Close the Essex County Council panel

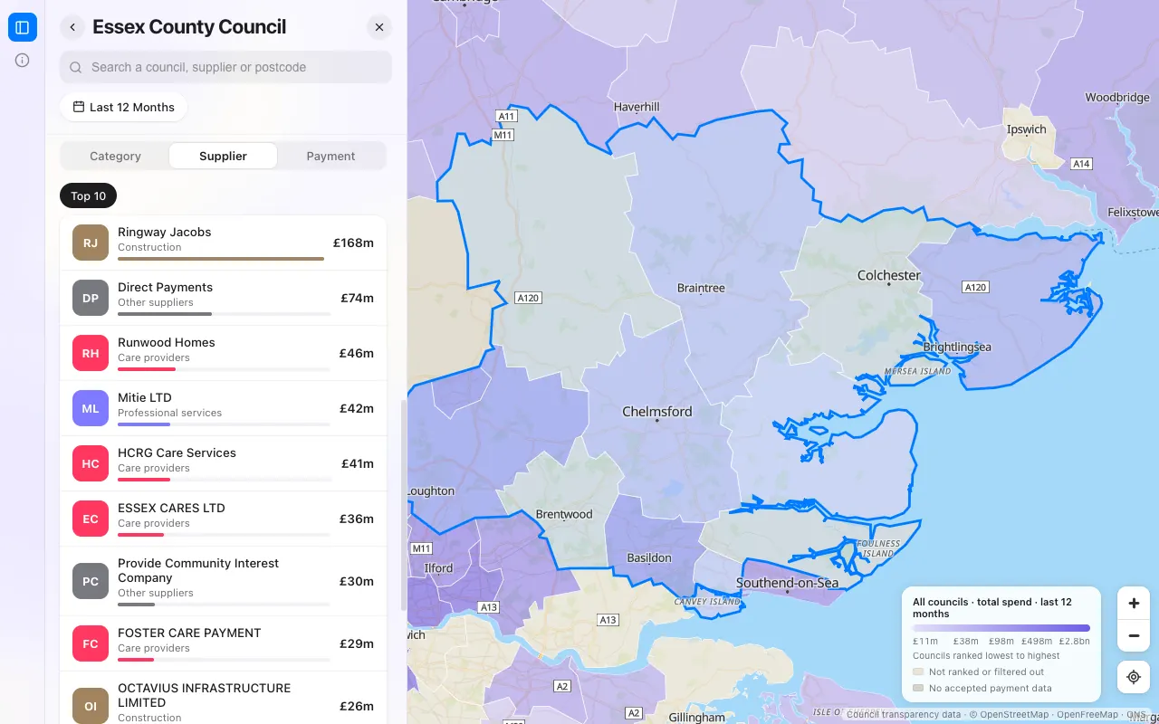[x=379, y=27]
